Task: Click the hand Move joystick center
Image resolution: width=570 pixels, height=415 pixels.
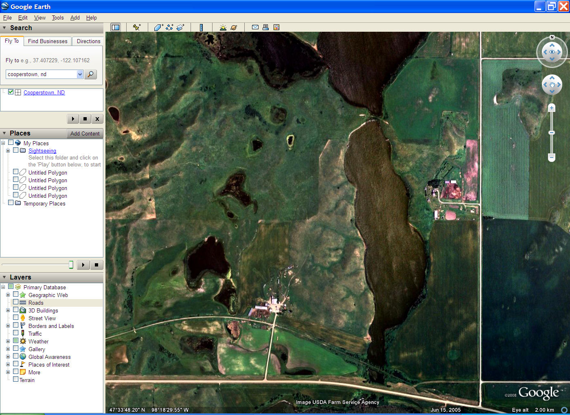Action: tap(552, 85)
